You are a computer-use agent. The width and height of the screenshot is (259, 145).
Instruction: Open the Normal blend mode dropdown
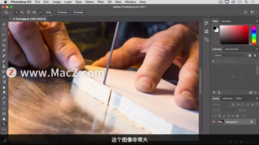tap(224, 110)
